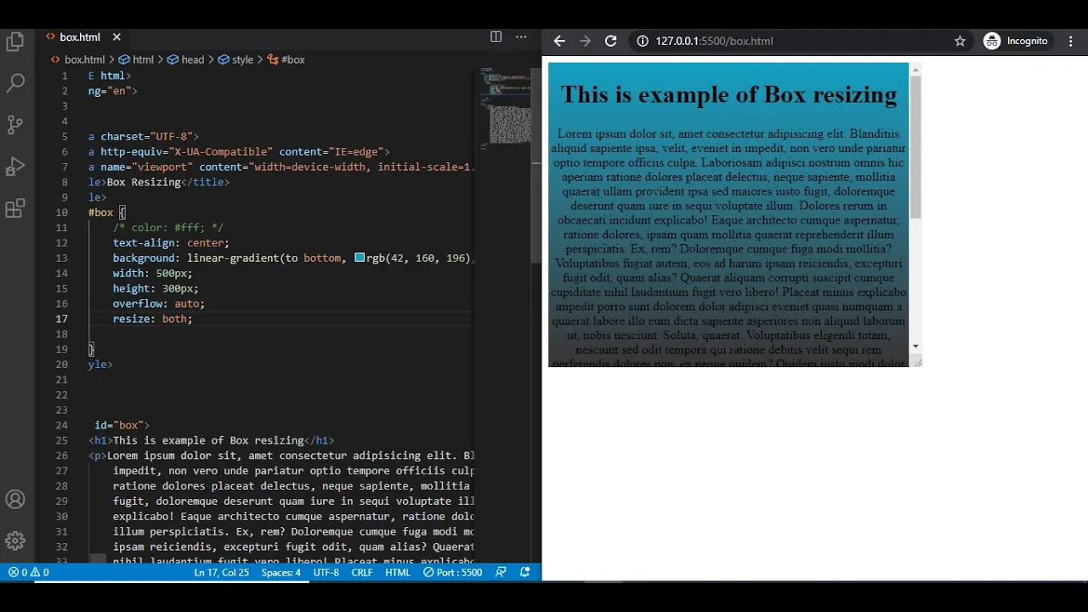Open the Chrome three-dot menu
Viewport: 1088px width, 612px height.
click(x=1072, y=41)
